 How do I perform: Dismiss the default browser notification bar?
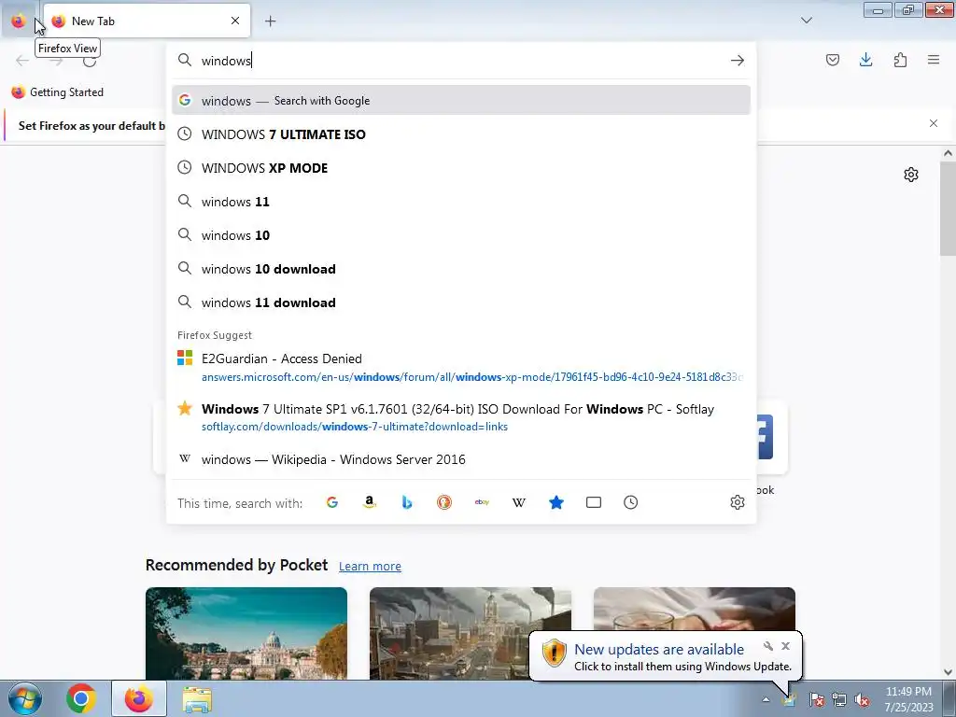tap(934, 123)
